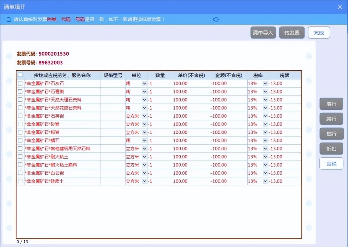Image resolution: width=348 pixels, height=247 pixels.
Task: Click the quantity field of 蜡石 row
Action: pyautogui.click(x=160, y=140)
